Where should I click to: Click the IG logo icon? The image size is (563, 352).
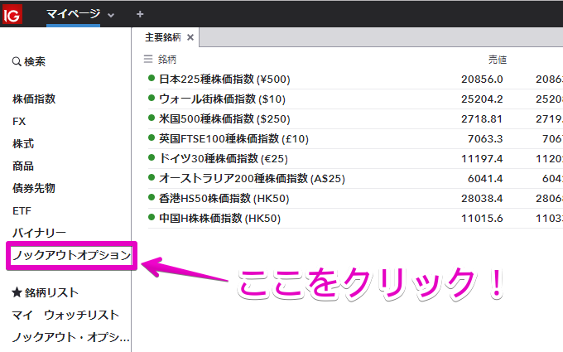[x=12, y=14]
